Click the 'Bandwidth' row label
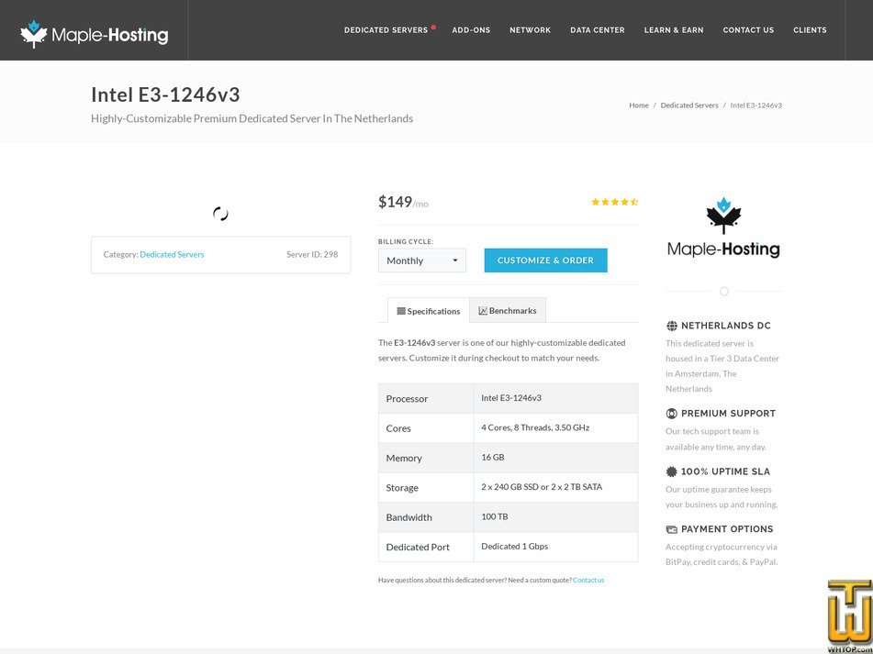Image resolution: width=873 pixels, height=654 pixels. coord(409,517)
